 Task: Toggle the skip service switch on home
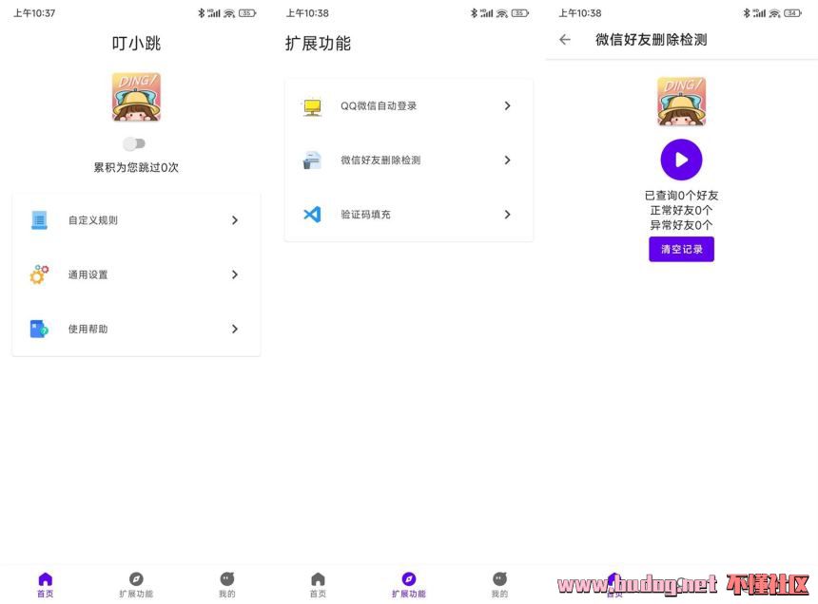(134, 143)
